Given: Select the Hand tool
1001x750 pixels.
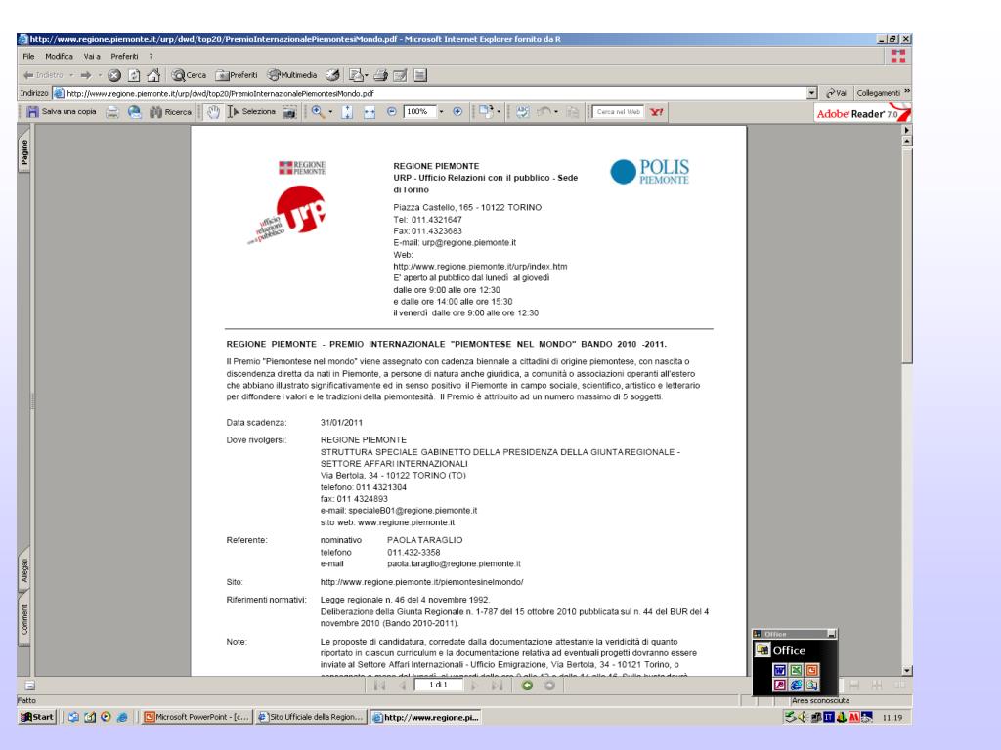Looking at the screenshot, I should tap(213, 112).
